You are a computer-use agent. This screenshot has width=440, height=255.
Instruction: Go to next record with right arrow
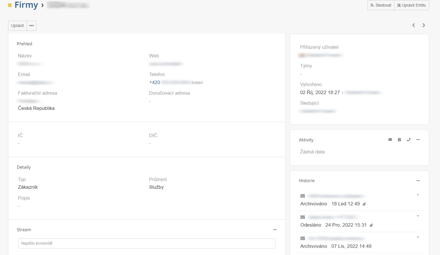click(x=424, y=25)
